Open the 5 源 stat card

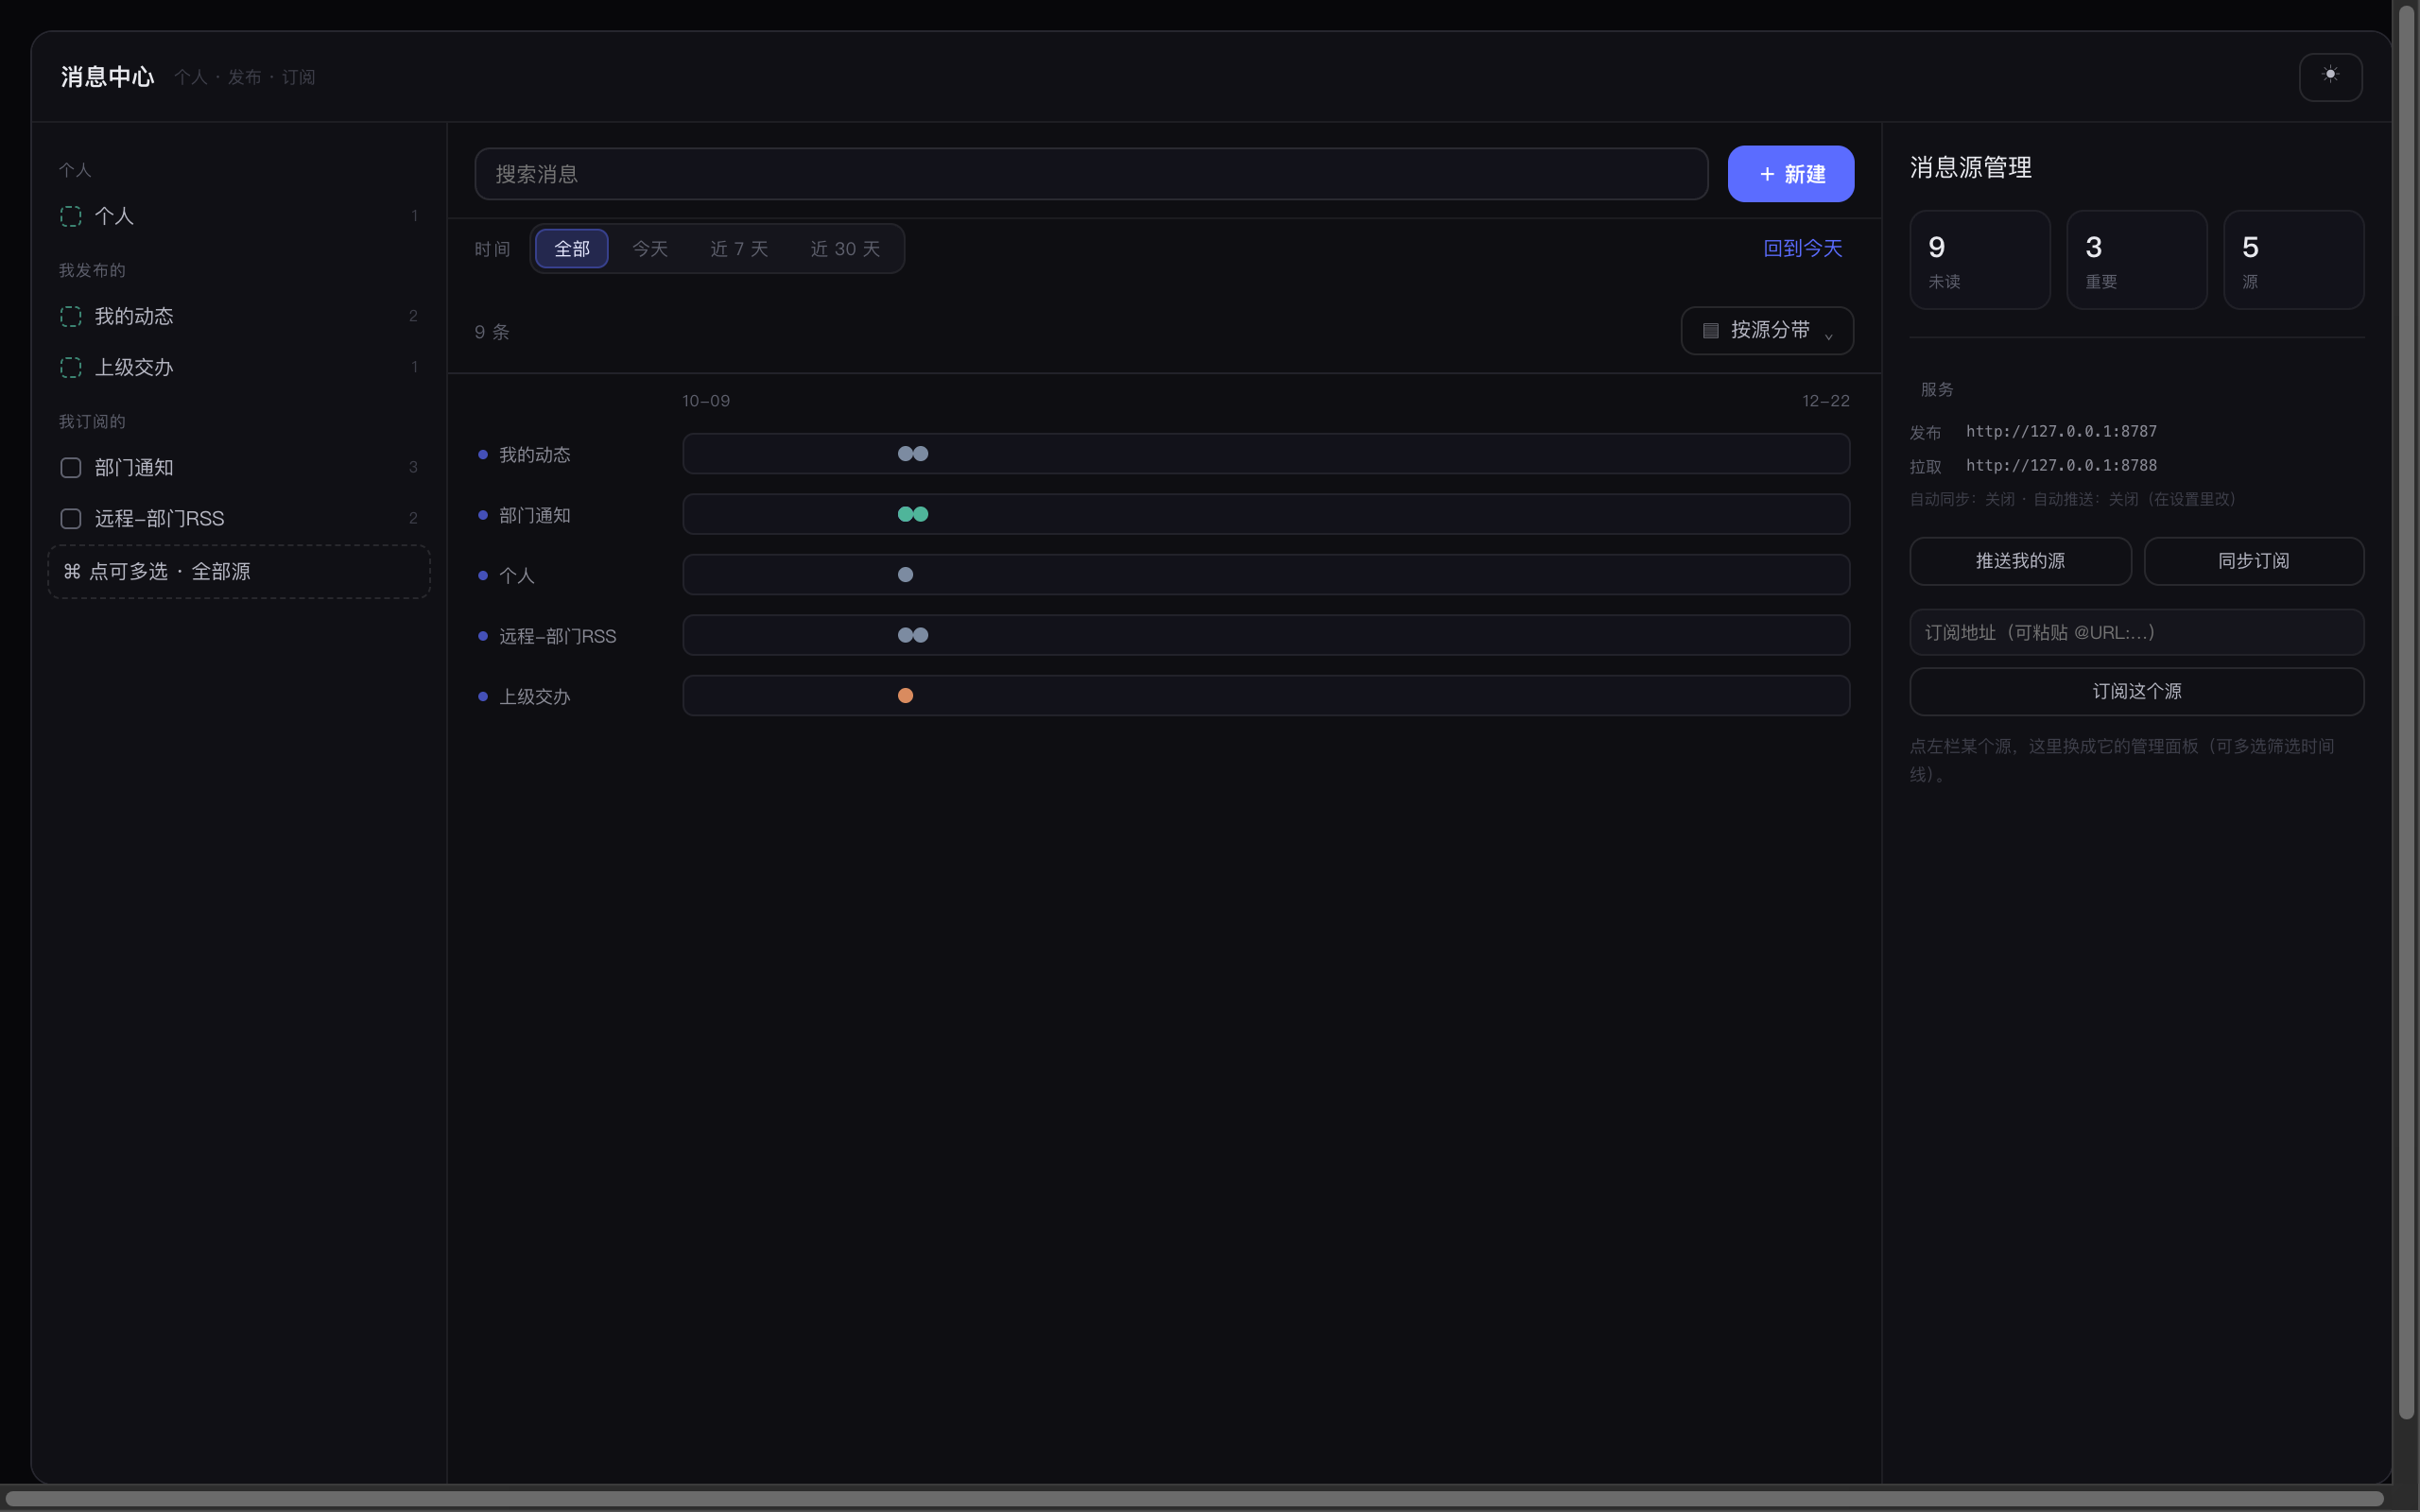(2294, 260)
